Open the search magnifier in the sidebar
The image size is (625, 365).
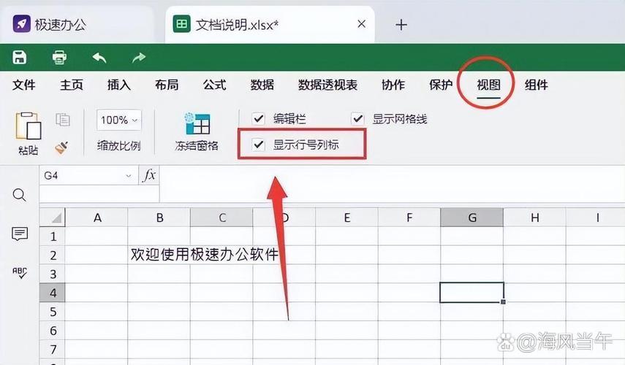(x=20, y=195)
